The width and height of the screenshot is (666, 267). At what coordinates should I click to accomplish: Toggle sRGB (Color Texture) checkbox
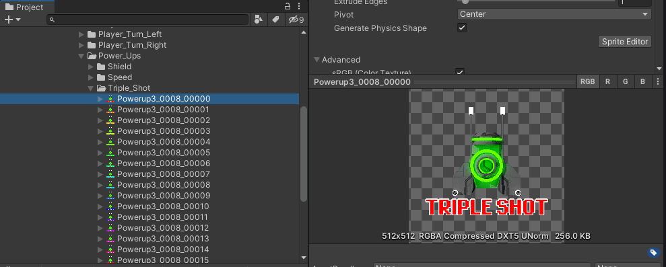click(459, 72)
